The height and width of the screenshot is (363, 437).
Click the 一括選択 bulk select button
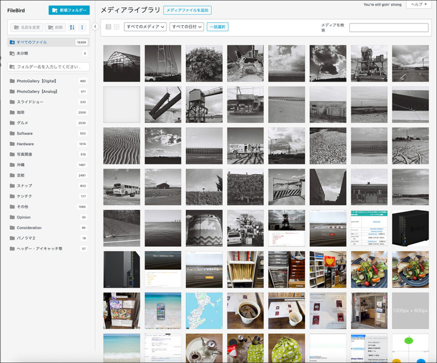click(218, 27)
